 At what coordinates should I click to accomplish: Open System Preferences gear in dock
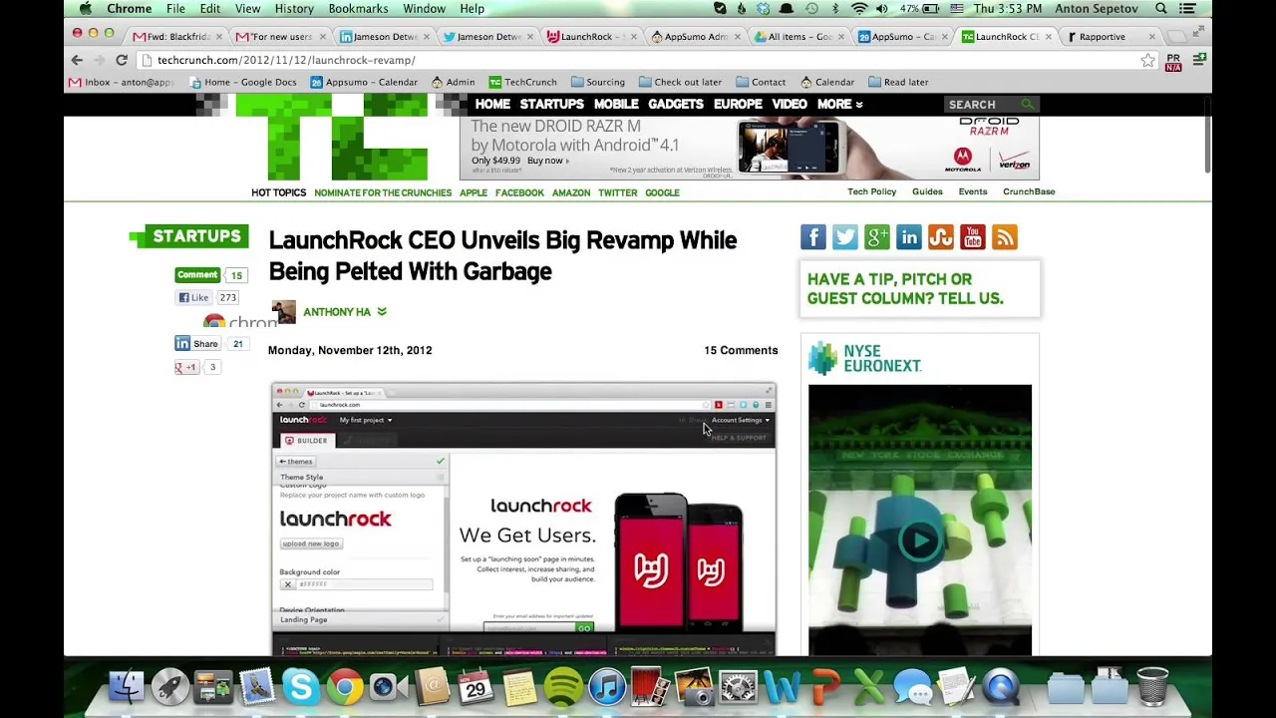point(738,687)
